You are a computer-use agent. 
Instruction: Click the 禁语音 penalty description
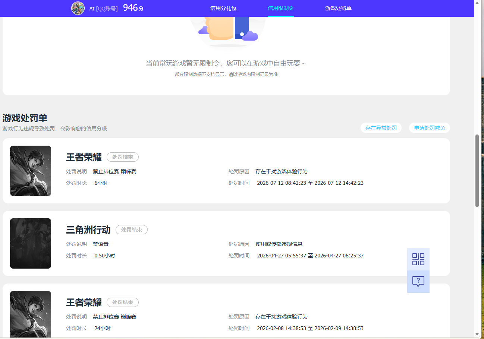click(x=101, y=244)
